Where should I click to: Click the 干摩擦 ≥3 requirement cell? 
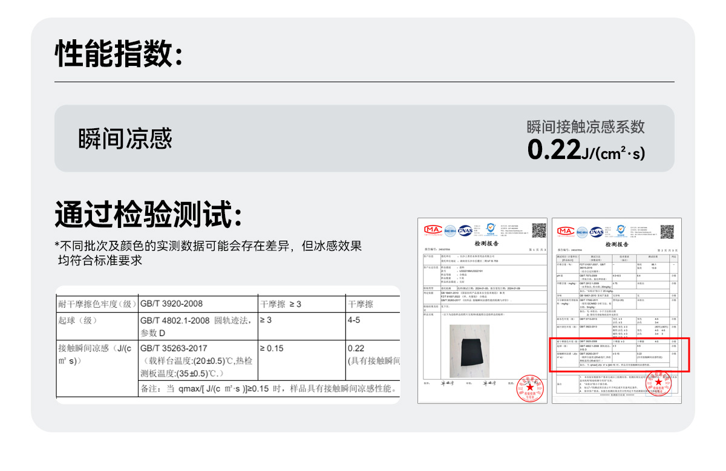coord(302,304)
